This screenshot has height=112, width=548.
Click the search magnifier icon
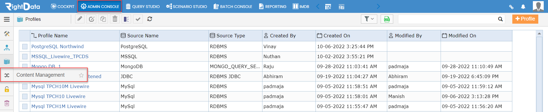[x=500, y=19]
